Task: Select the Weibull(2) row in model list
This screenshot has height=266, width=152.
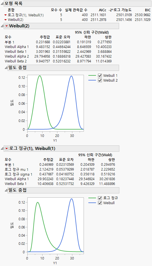Action: click(15, 20)
